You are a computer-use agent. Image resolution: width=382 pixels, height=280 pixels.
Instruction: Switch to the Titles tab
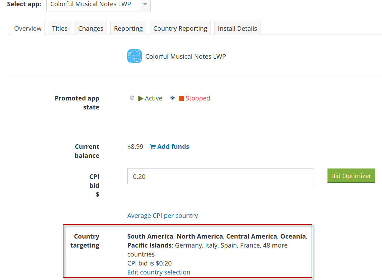[x=60, y=28]
